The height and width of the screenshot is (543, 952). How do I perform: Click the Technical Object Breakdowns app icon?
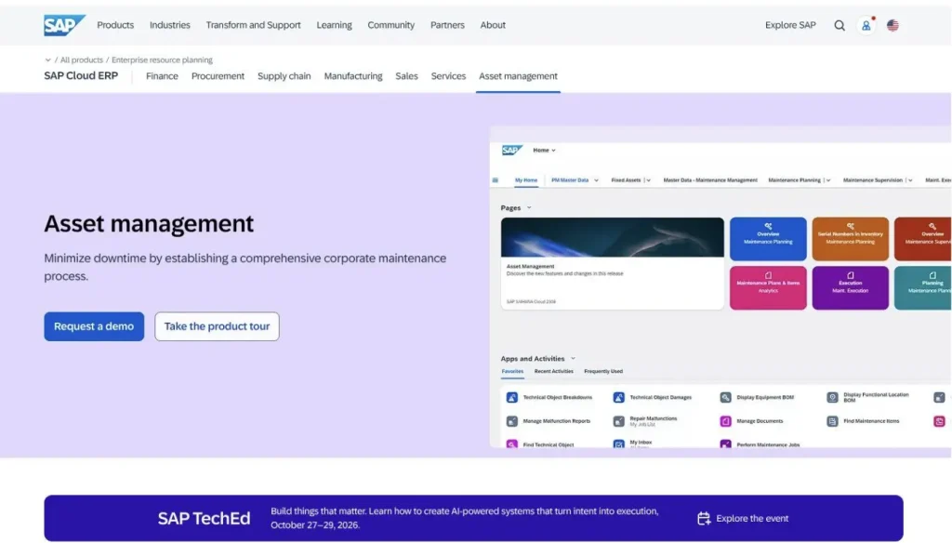pyautogui.click(x=512, y=397)
